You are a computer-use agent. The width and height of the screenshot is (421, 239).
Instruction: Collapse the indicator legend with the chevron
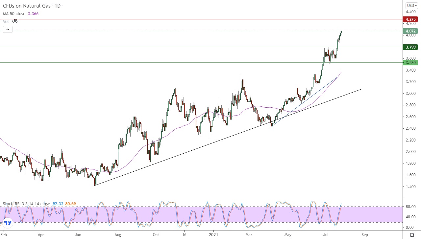coord(8,30)
